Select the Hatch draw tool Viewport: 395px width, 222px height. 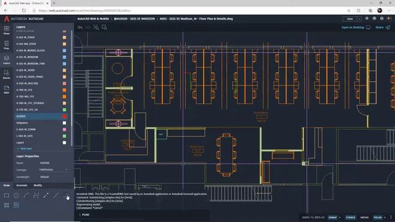point(7,205)
